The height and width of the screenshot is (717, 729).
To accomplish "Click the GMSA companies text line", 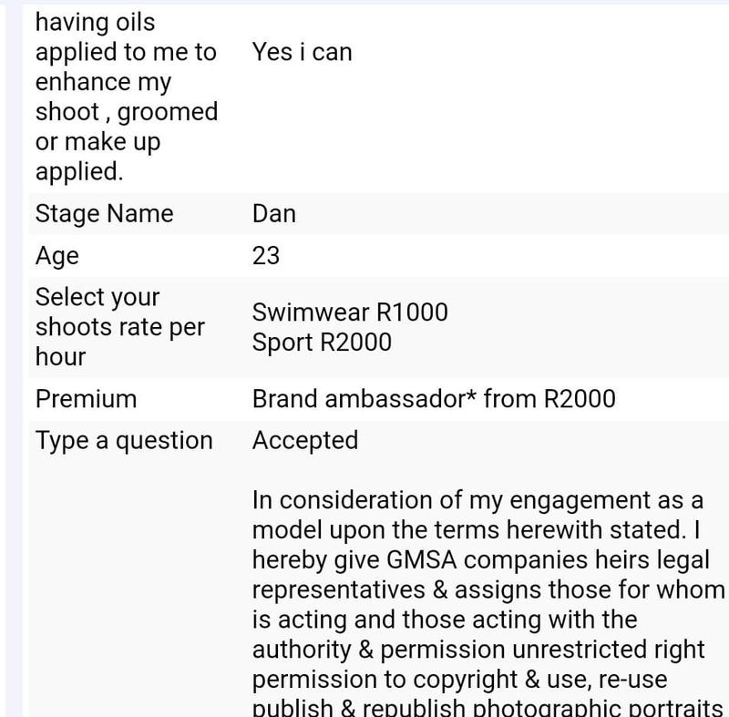I will 481,559.
